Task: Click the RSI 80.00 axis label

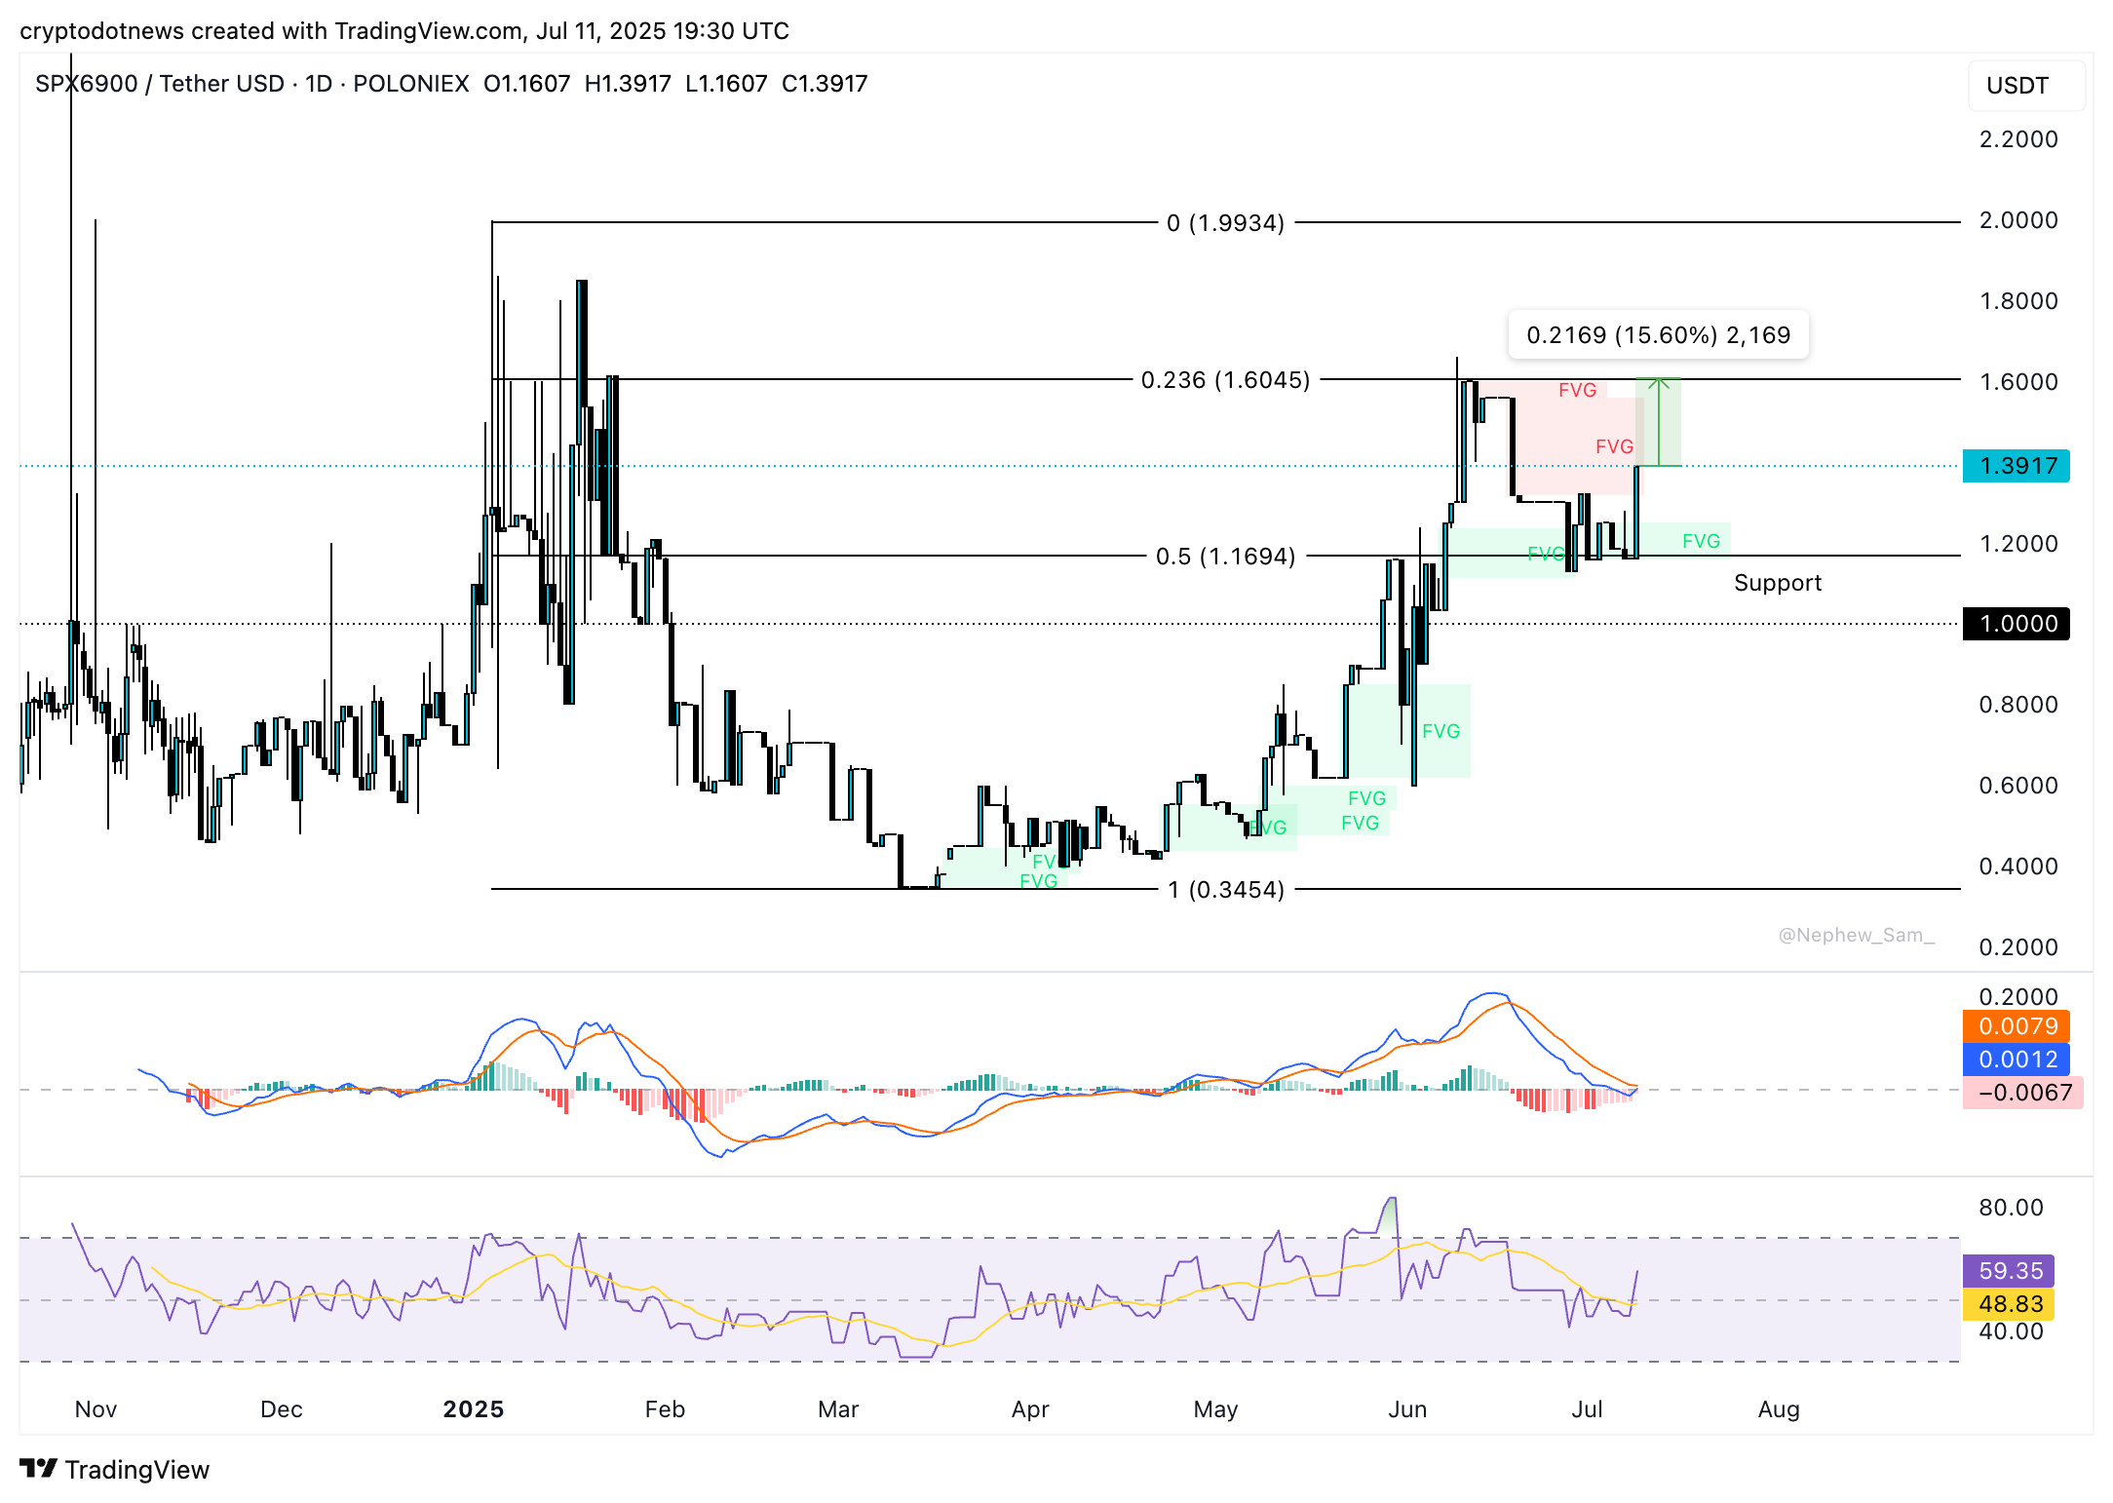Action: tap(2011, 1208)
